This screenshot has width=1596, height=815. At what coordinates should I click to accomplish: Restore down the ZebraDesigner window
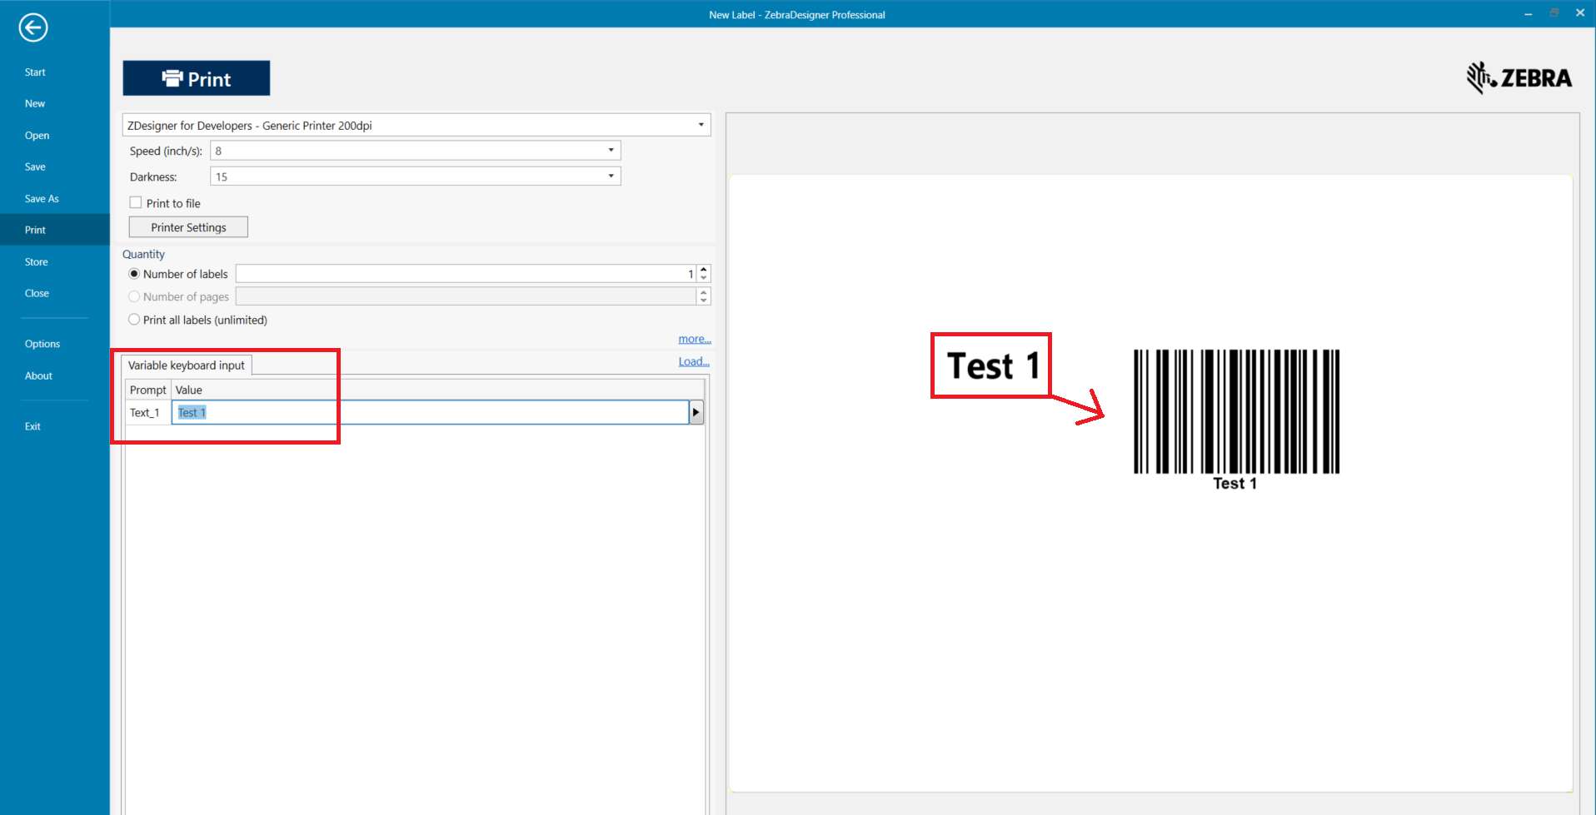[1554, 13]
